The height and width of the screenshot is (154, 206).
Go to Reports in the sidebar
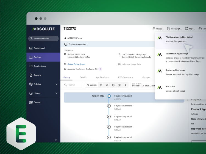43,75
